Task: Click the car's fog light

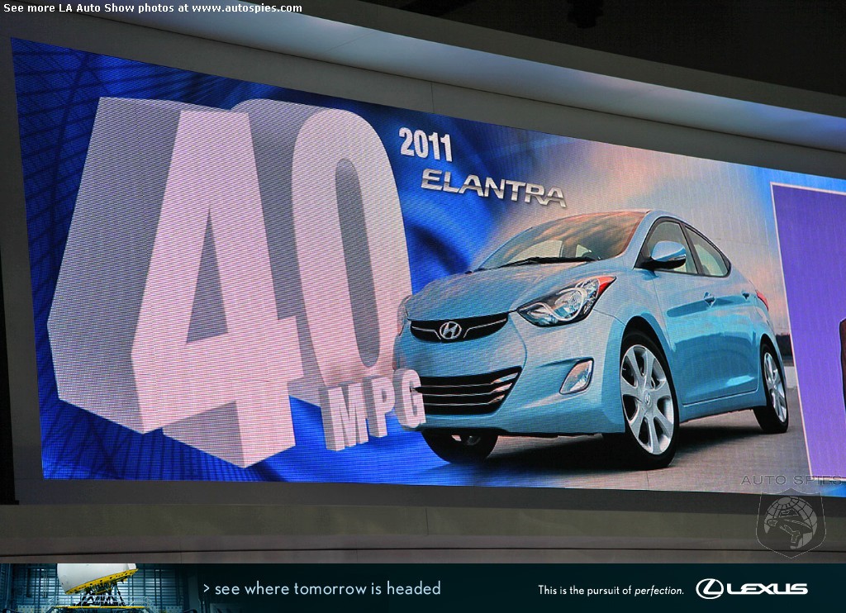Action: 577,377
